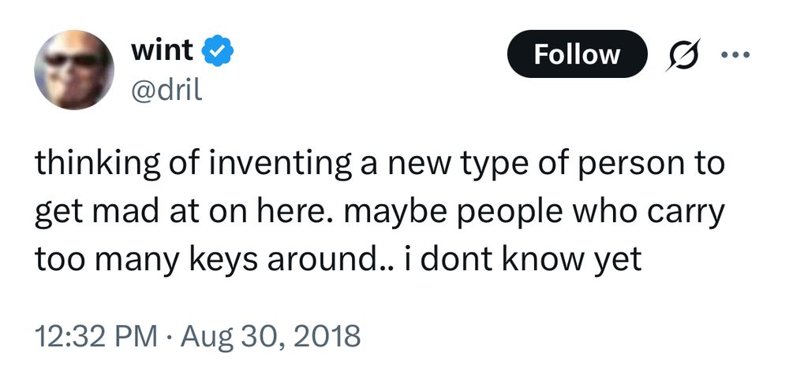Open wint's profile picture
This screenshot has width=789, height=389.
73,71
